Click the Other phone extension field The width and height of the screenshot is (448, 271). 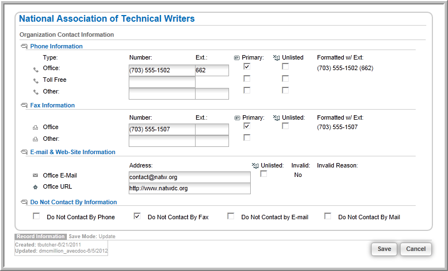tap(212, 93)
